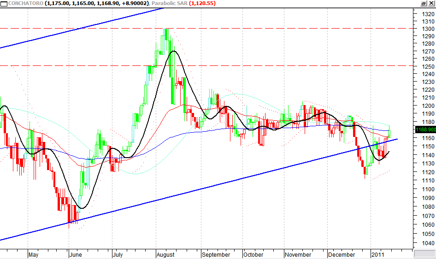
Task: Select the Parabolic SAR indicator label
Action: click(170, 3)
